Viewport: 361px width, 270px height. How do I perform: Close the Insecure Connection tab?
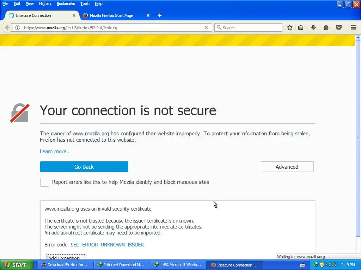pyautogui.click(x=74, y=15)
